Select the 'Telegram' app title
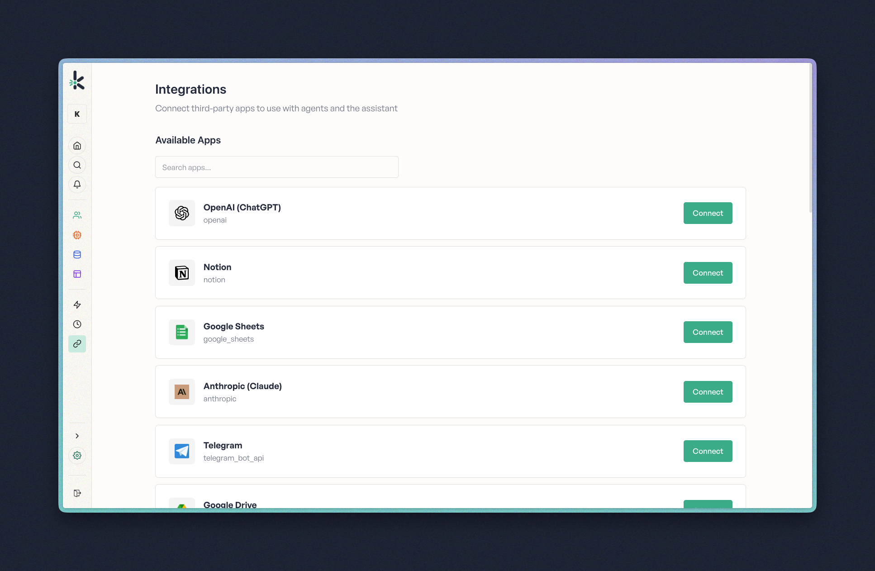The image size is (875, 571). coord(223,446)
